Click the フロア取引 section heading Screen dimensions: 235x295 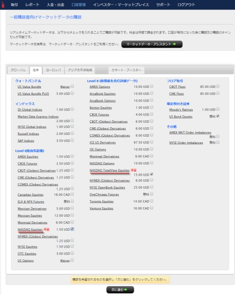[x=175, y=81]
